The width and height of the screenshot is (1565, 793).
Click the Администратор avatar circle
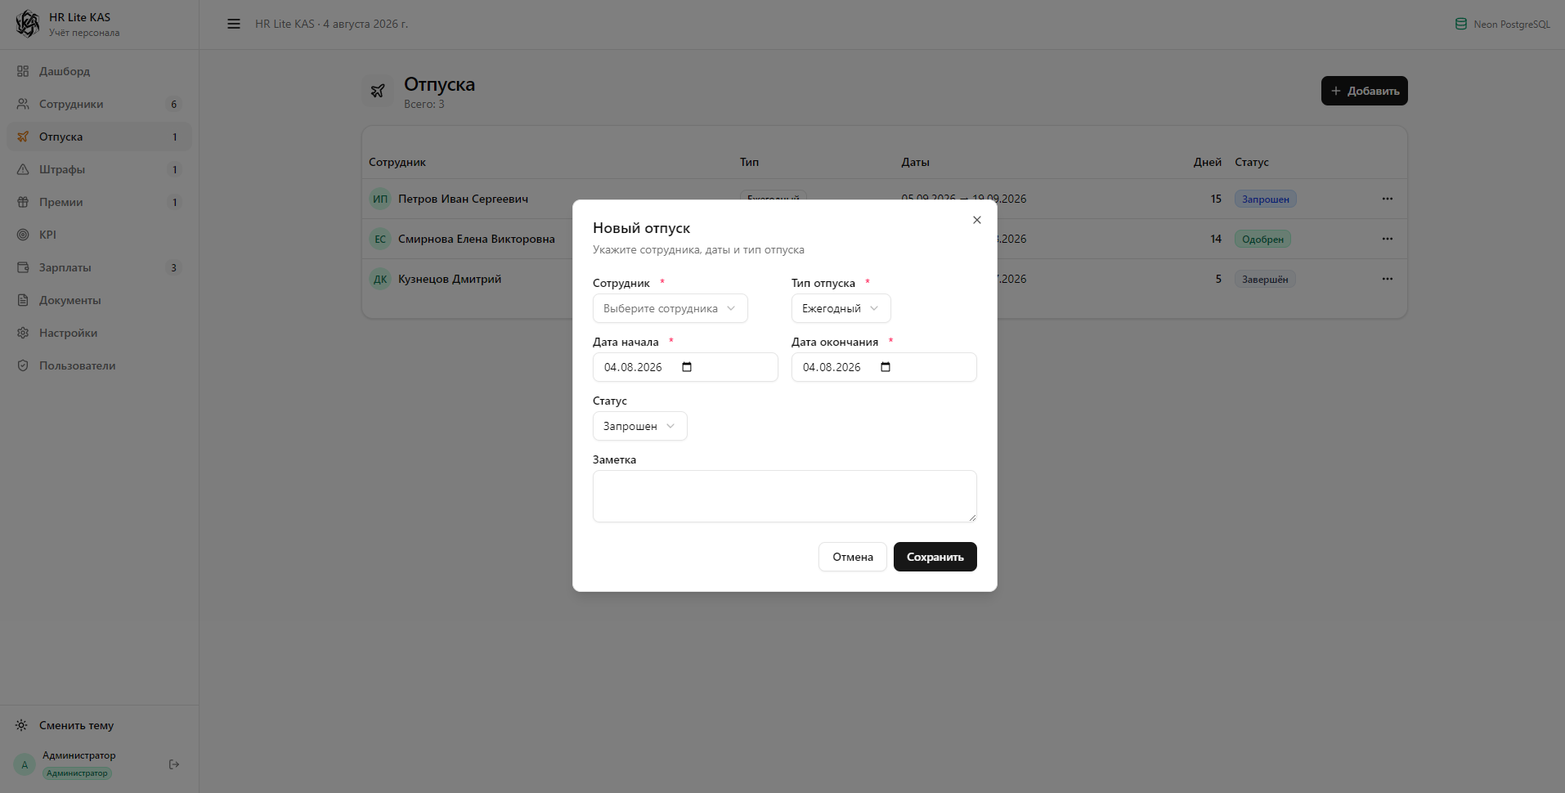click(x=25, y=764)
